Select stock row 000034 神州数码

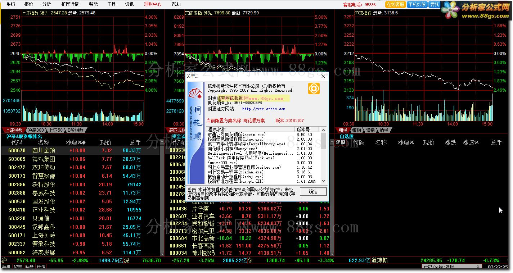pos(249,253)
